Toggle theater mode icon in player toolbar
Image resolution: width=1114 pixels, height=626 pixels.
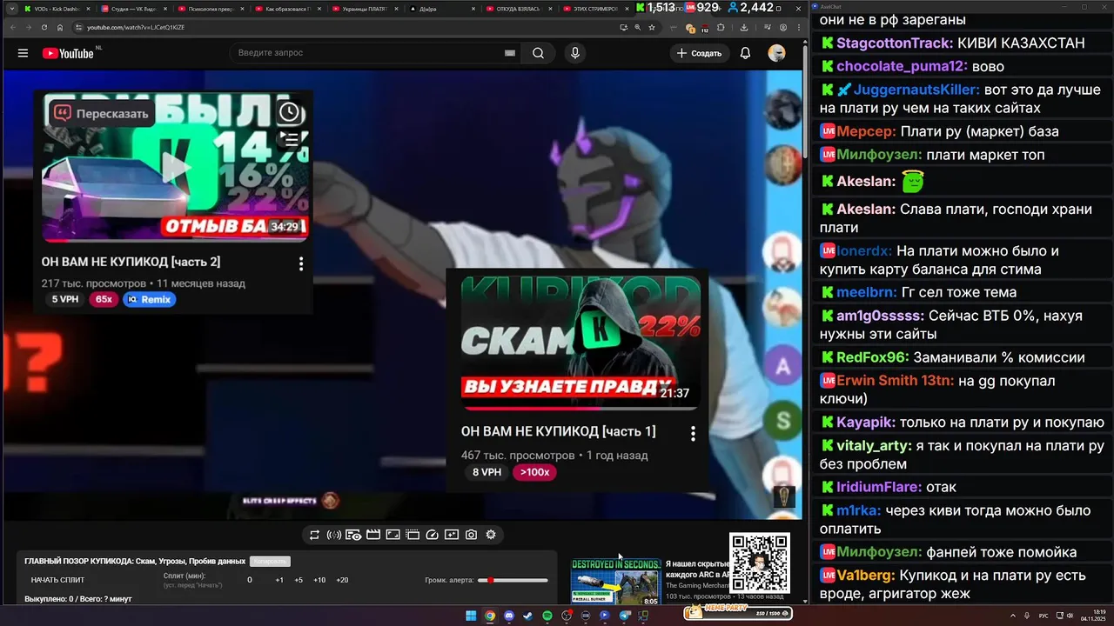point(413,535)
